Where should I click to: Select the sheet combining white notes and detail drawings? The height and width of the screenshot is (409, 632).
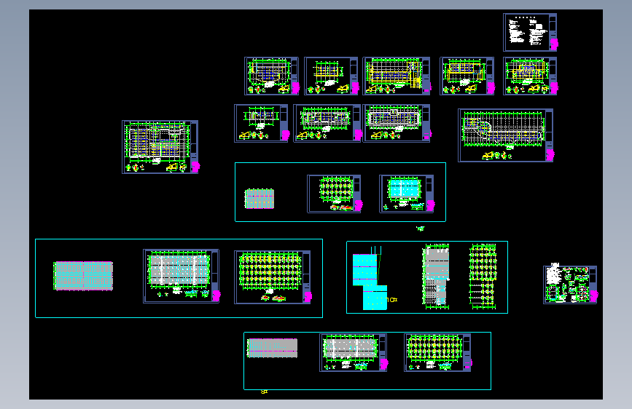click(570, 285)
